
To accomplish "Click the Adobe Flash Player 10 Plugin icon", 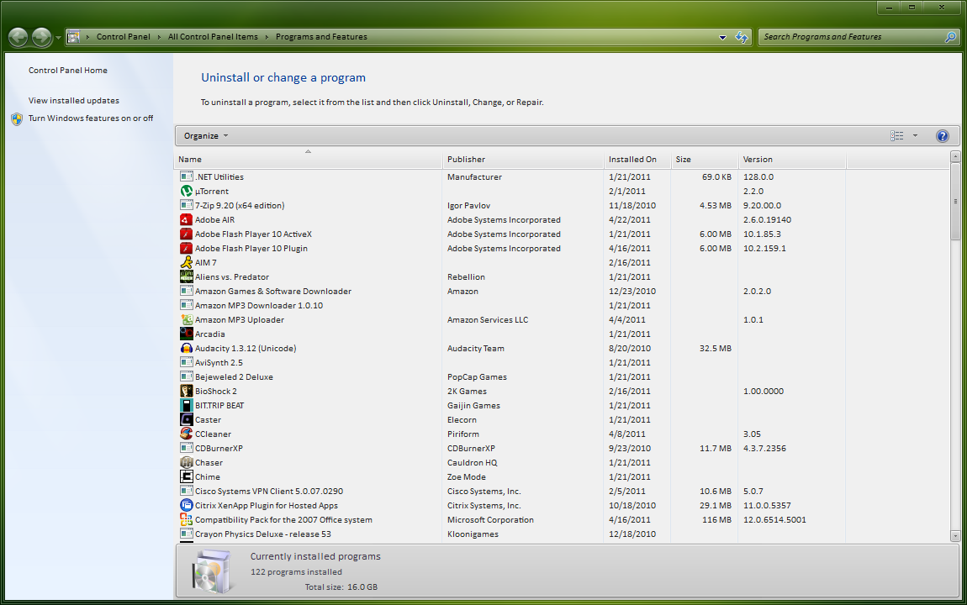I will (186, 248).
